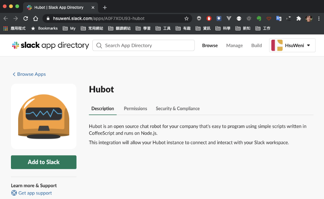Click the browser address bar URL
The width and height of the screenshot is (324, 199).
99,18
